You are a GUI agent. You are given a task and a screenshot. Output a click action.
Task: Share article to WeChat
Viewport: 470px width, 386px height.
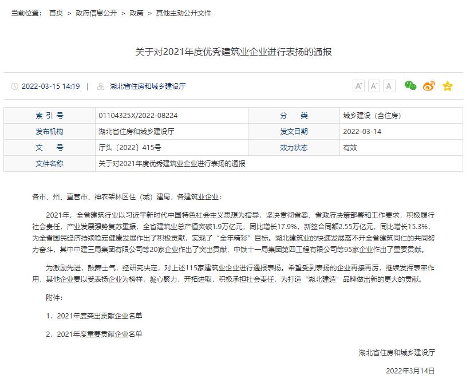tap(410, 86)
